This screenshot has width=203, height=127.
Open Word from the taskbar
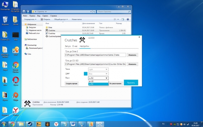(x=73, y=124)
